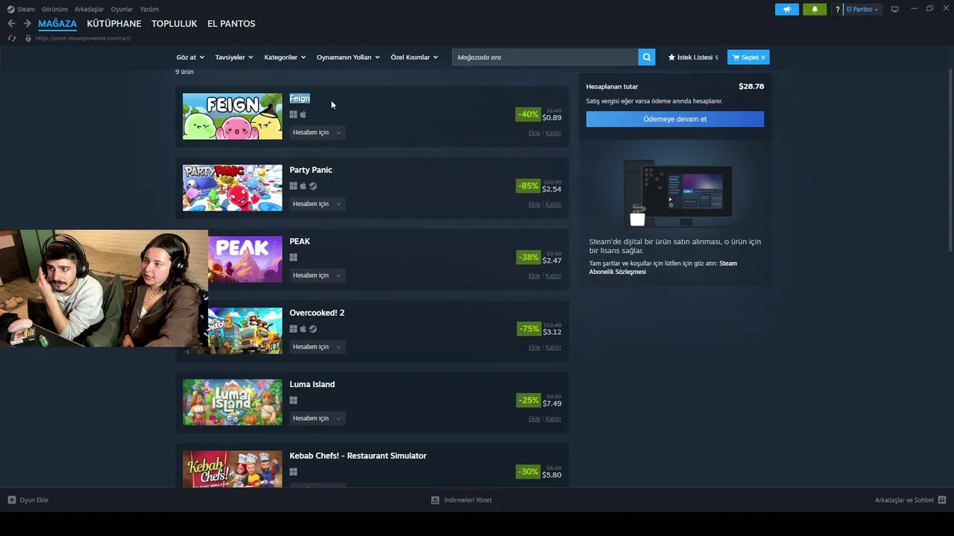The height and width of the screenshot is (536, 954).
Task: Expand the Oynamanın Yolları dropdown
Action: 348,57
